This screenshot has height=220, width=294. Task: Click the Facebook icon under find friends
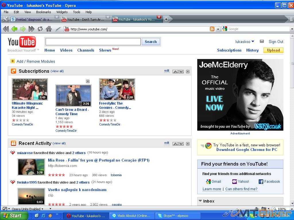[x=261, y=182]
